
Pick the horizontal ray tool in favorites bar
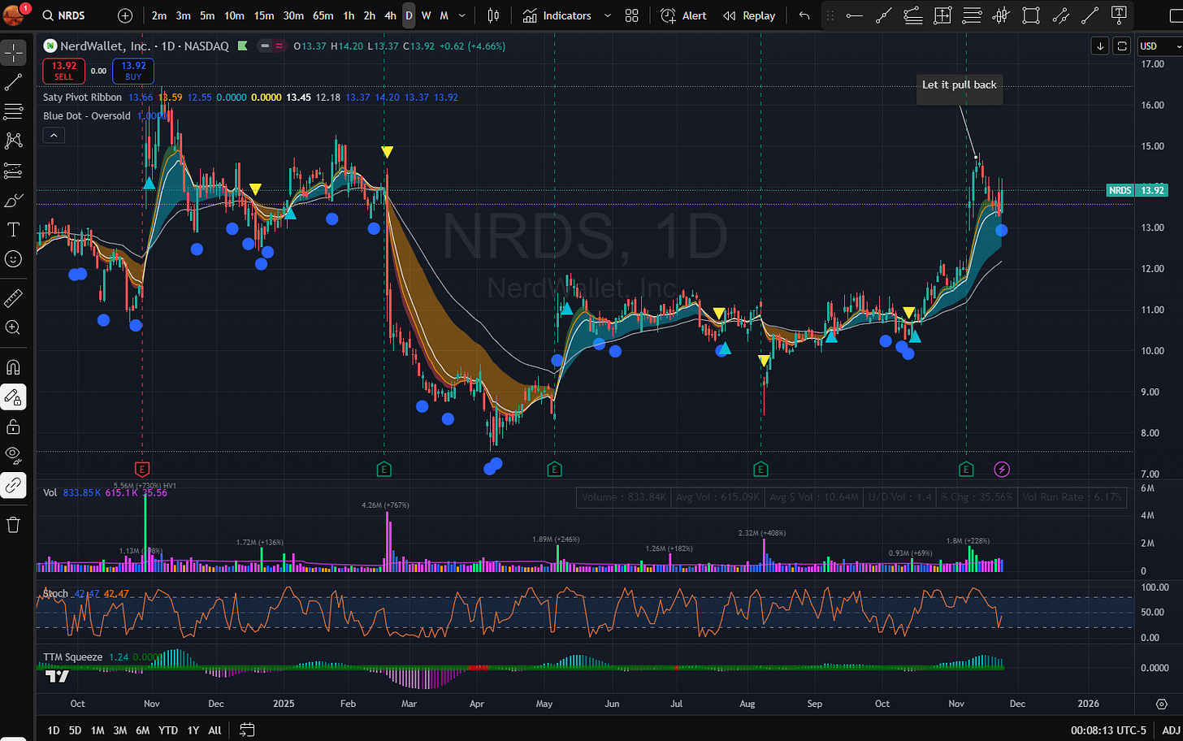(x=854, y=15)
